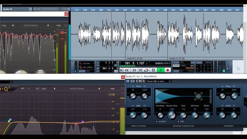247x139 pixels.
Task: Click Undo arrow in Pro-Q 2
Action: coord(23,88)
